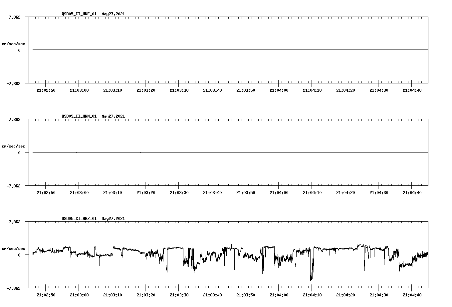Select the 21:02:50 tick label on the top axis
The image size is (452, 307).
click(46, 90)
